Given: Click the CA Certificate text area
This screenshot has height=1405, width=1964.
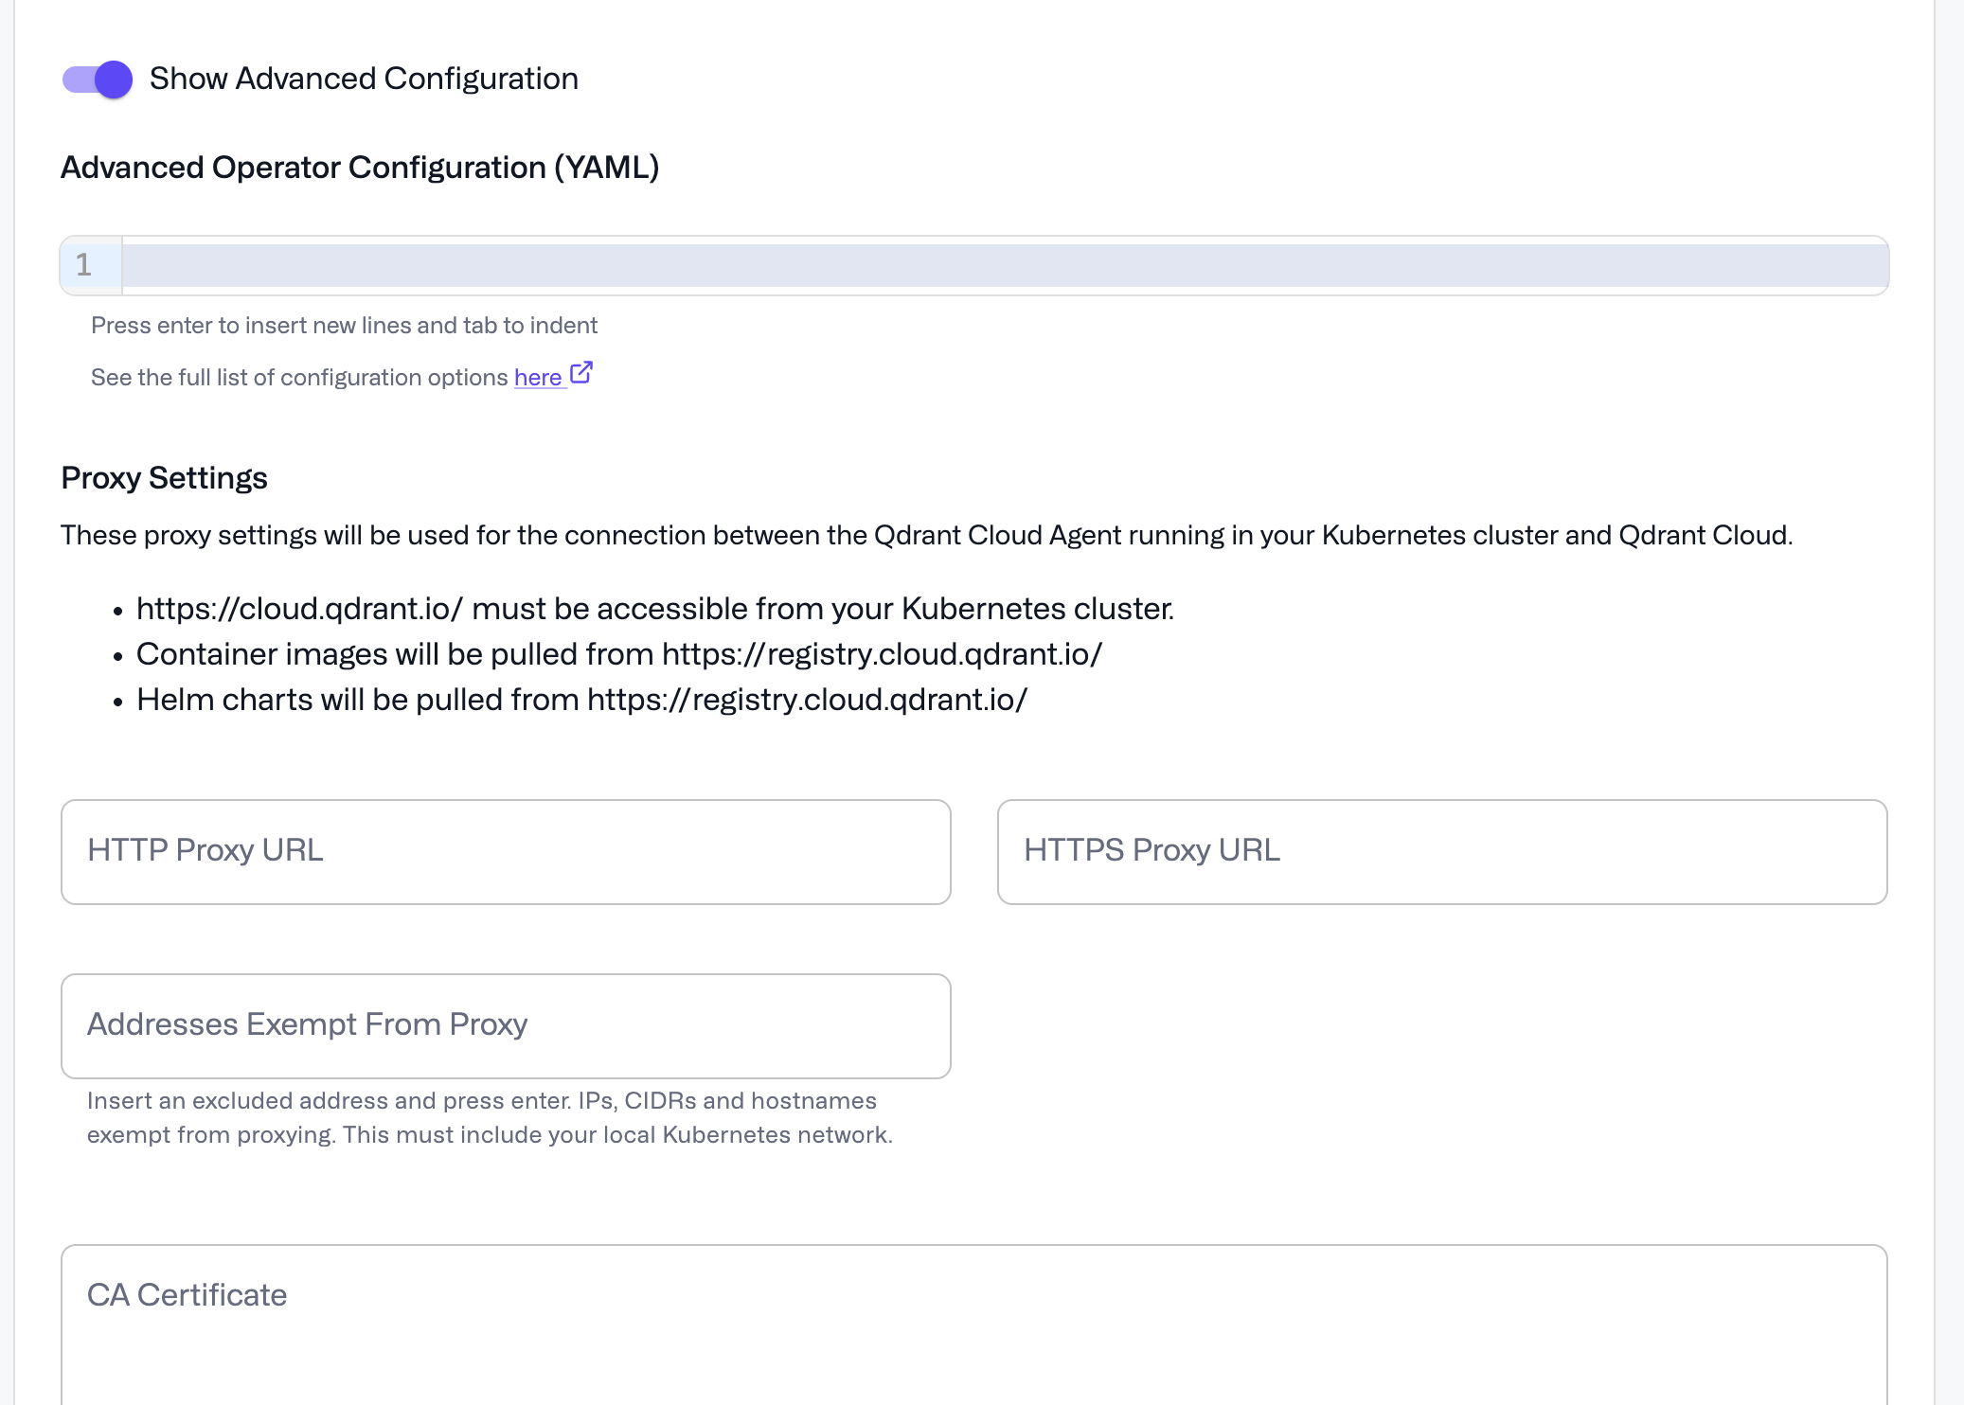Looking at the screenshot, I should tap(973, 1325).
